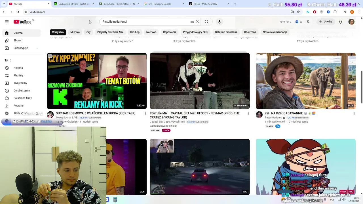Start voice search with microphone
Viewport: 363px width, 204px height.
pos(219,22)
